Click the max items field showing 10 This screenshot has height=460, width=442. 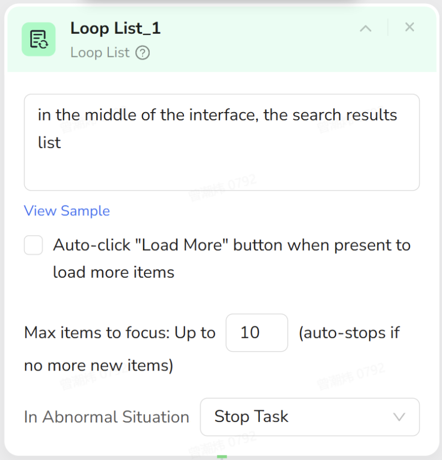256,332
